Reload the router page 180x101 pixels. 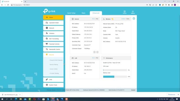8,5
